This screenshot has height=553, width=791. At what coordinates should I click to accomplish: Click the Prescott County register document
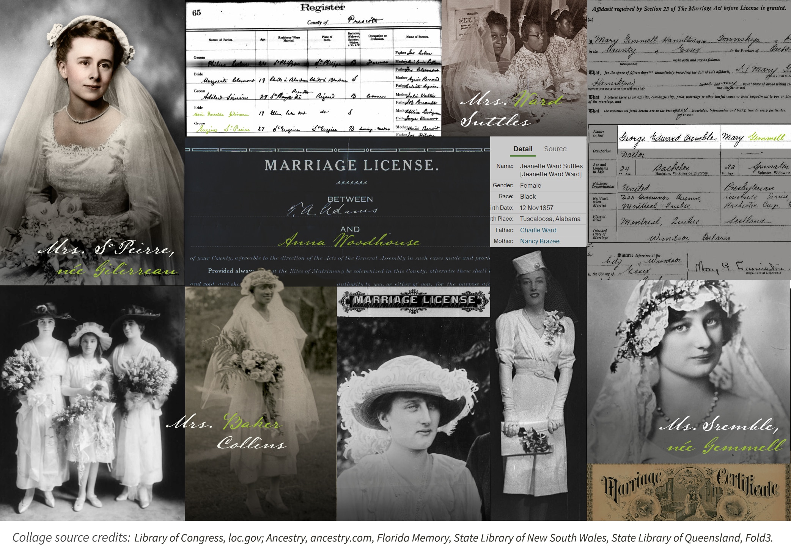click(313, 68)
